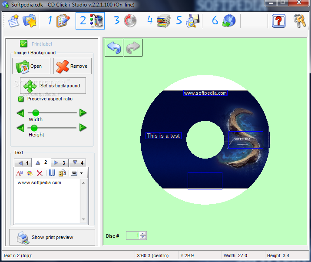Click into the www.softpedia.com text box
The height and width of the screenshot is (262, 311).
48,201
